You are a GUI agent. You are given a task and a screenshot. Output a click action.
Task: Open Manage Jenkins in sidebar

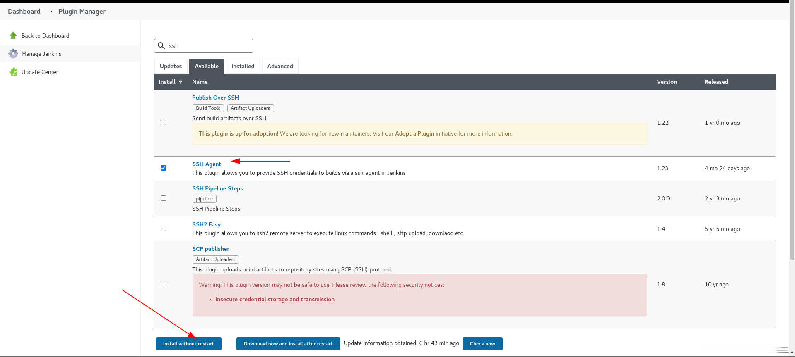[41, 54]
